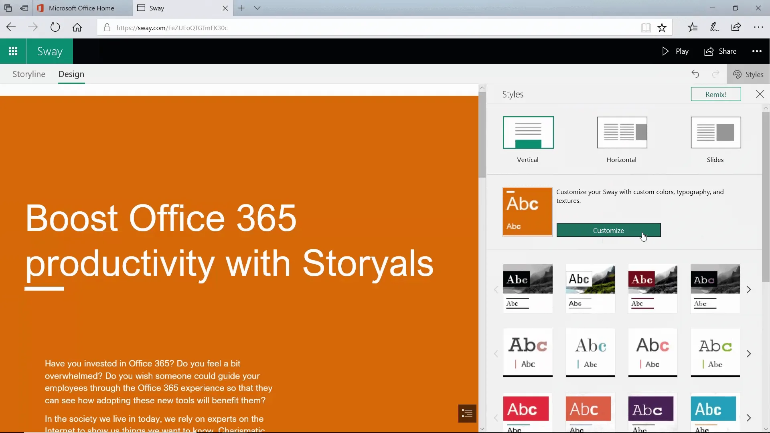This screenshot has width=770, height=433.
Task: Show previous styles in the mountain photo row
Action: [x=496, y=289]
